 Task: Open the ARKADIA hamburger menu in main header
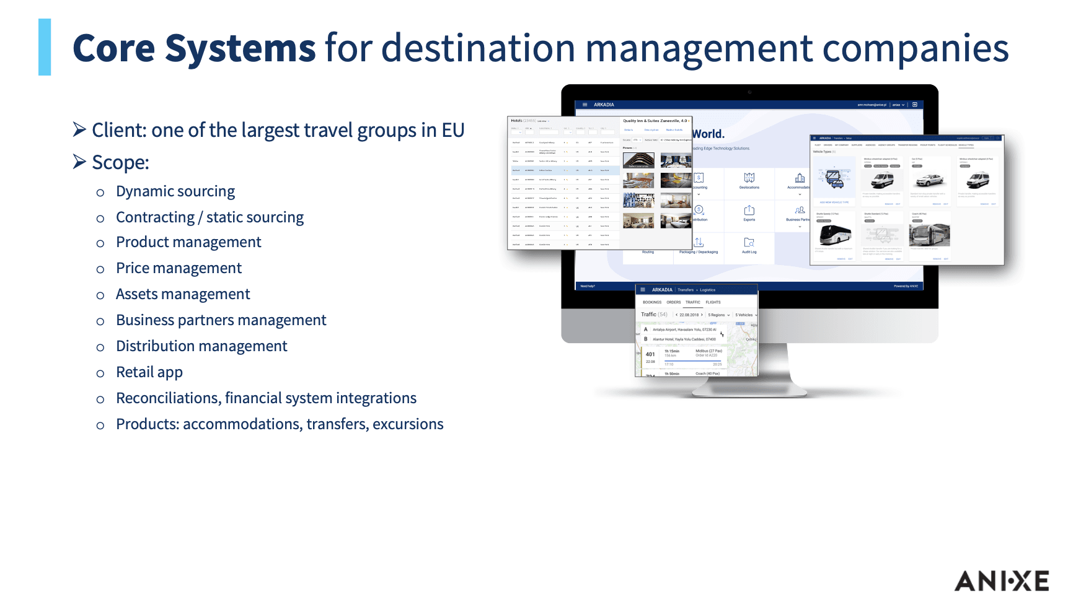point(585,105)
